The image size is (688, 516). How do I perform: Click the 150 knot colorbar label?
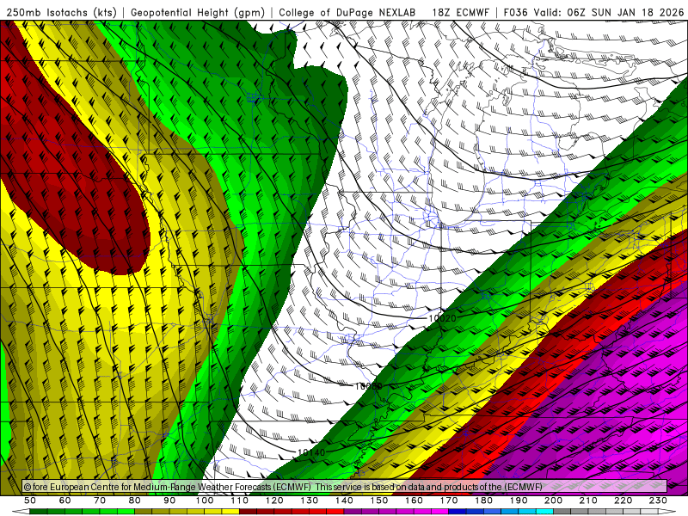click(378, 501)
